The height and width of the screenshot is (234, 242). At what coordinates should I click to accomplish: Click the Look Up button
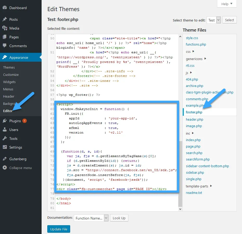(x=119, y=218)
